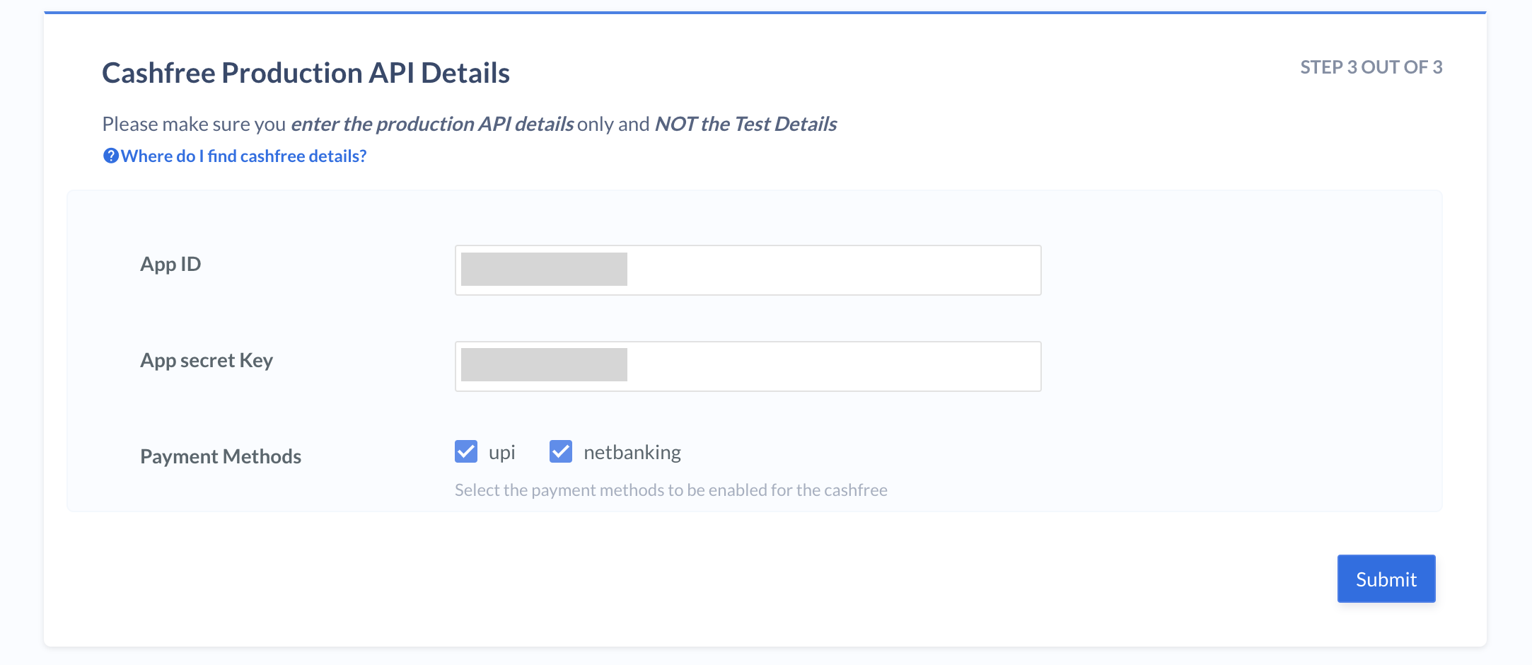Click the blue progress bar atop the card

click(x=765, y=13)
